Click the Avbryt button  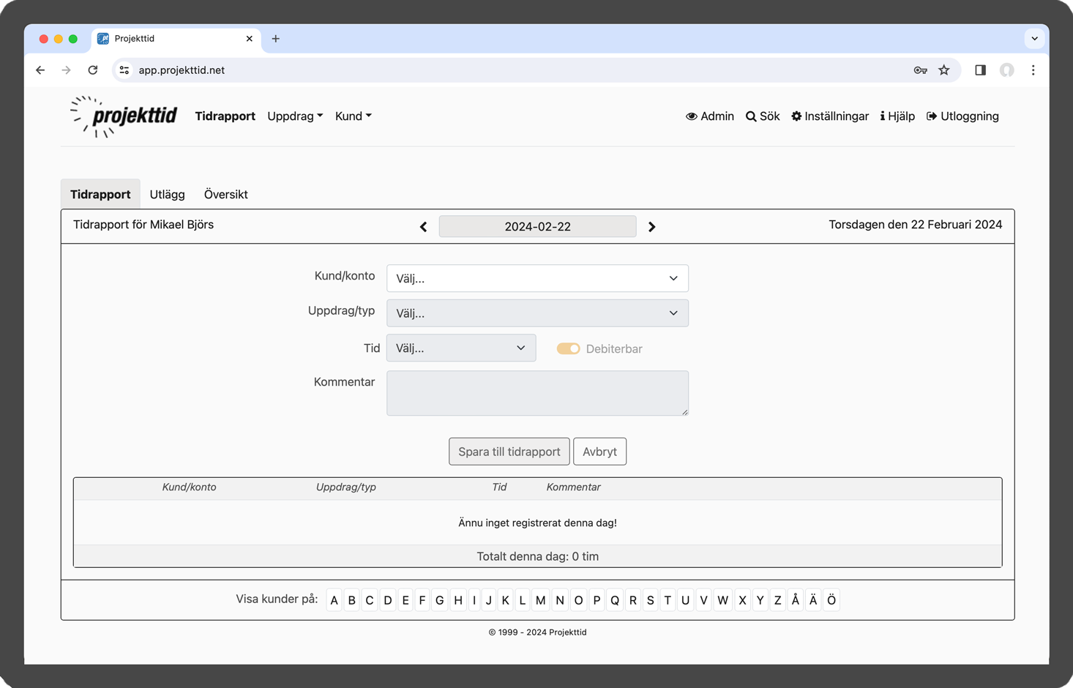click(x=599, y=452)
